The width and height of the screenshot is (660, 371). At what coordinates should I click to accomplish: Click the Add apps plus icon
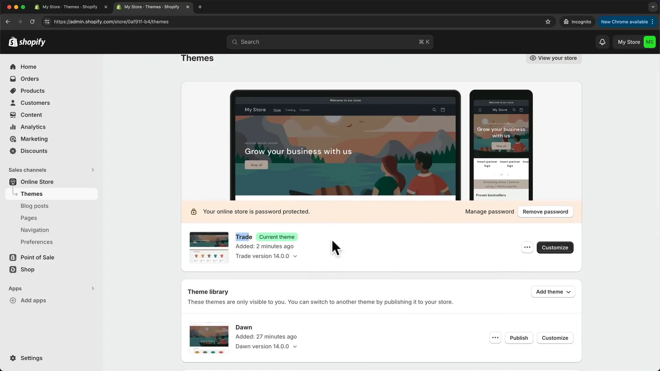(x=13, y=301)
